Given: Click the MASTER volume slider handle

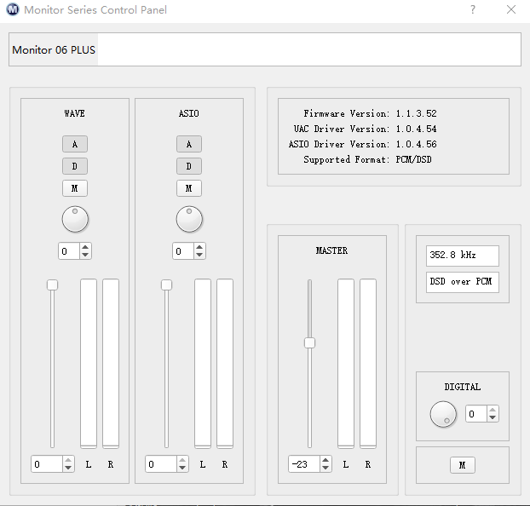Looking at the screenshot, I should point(310,342).
